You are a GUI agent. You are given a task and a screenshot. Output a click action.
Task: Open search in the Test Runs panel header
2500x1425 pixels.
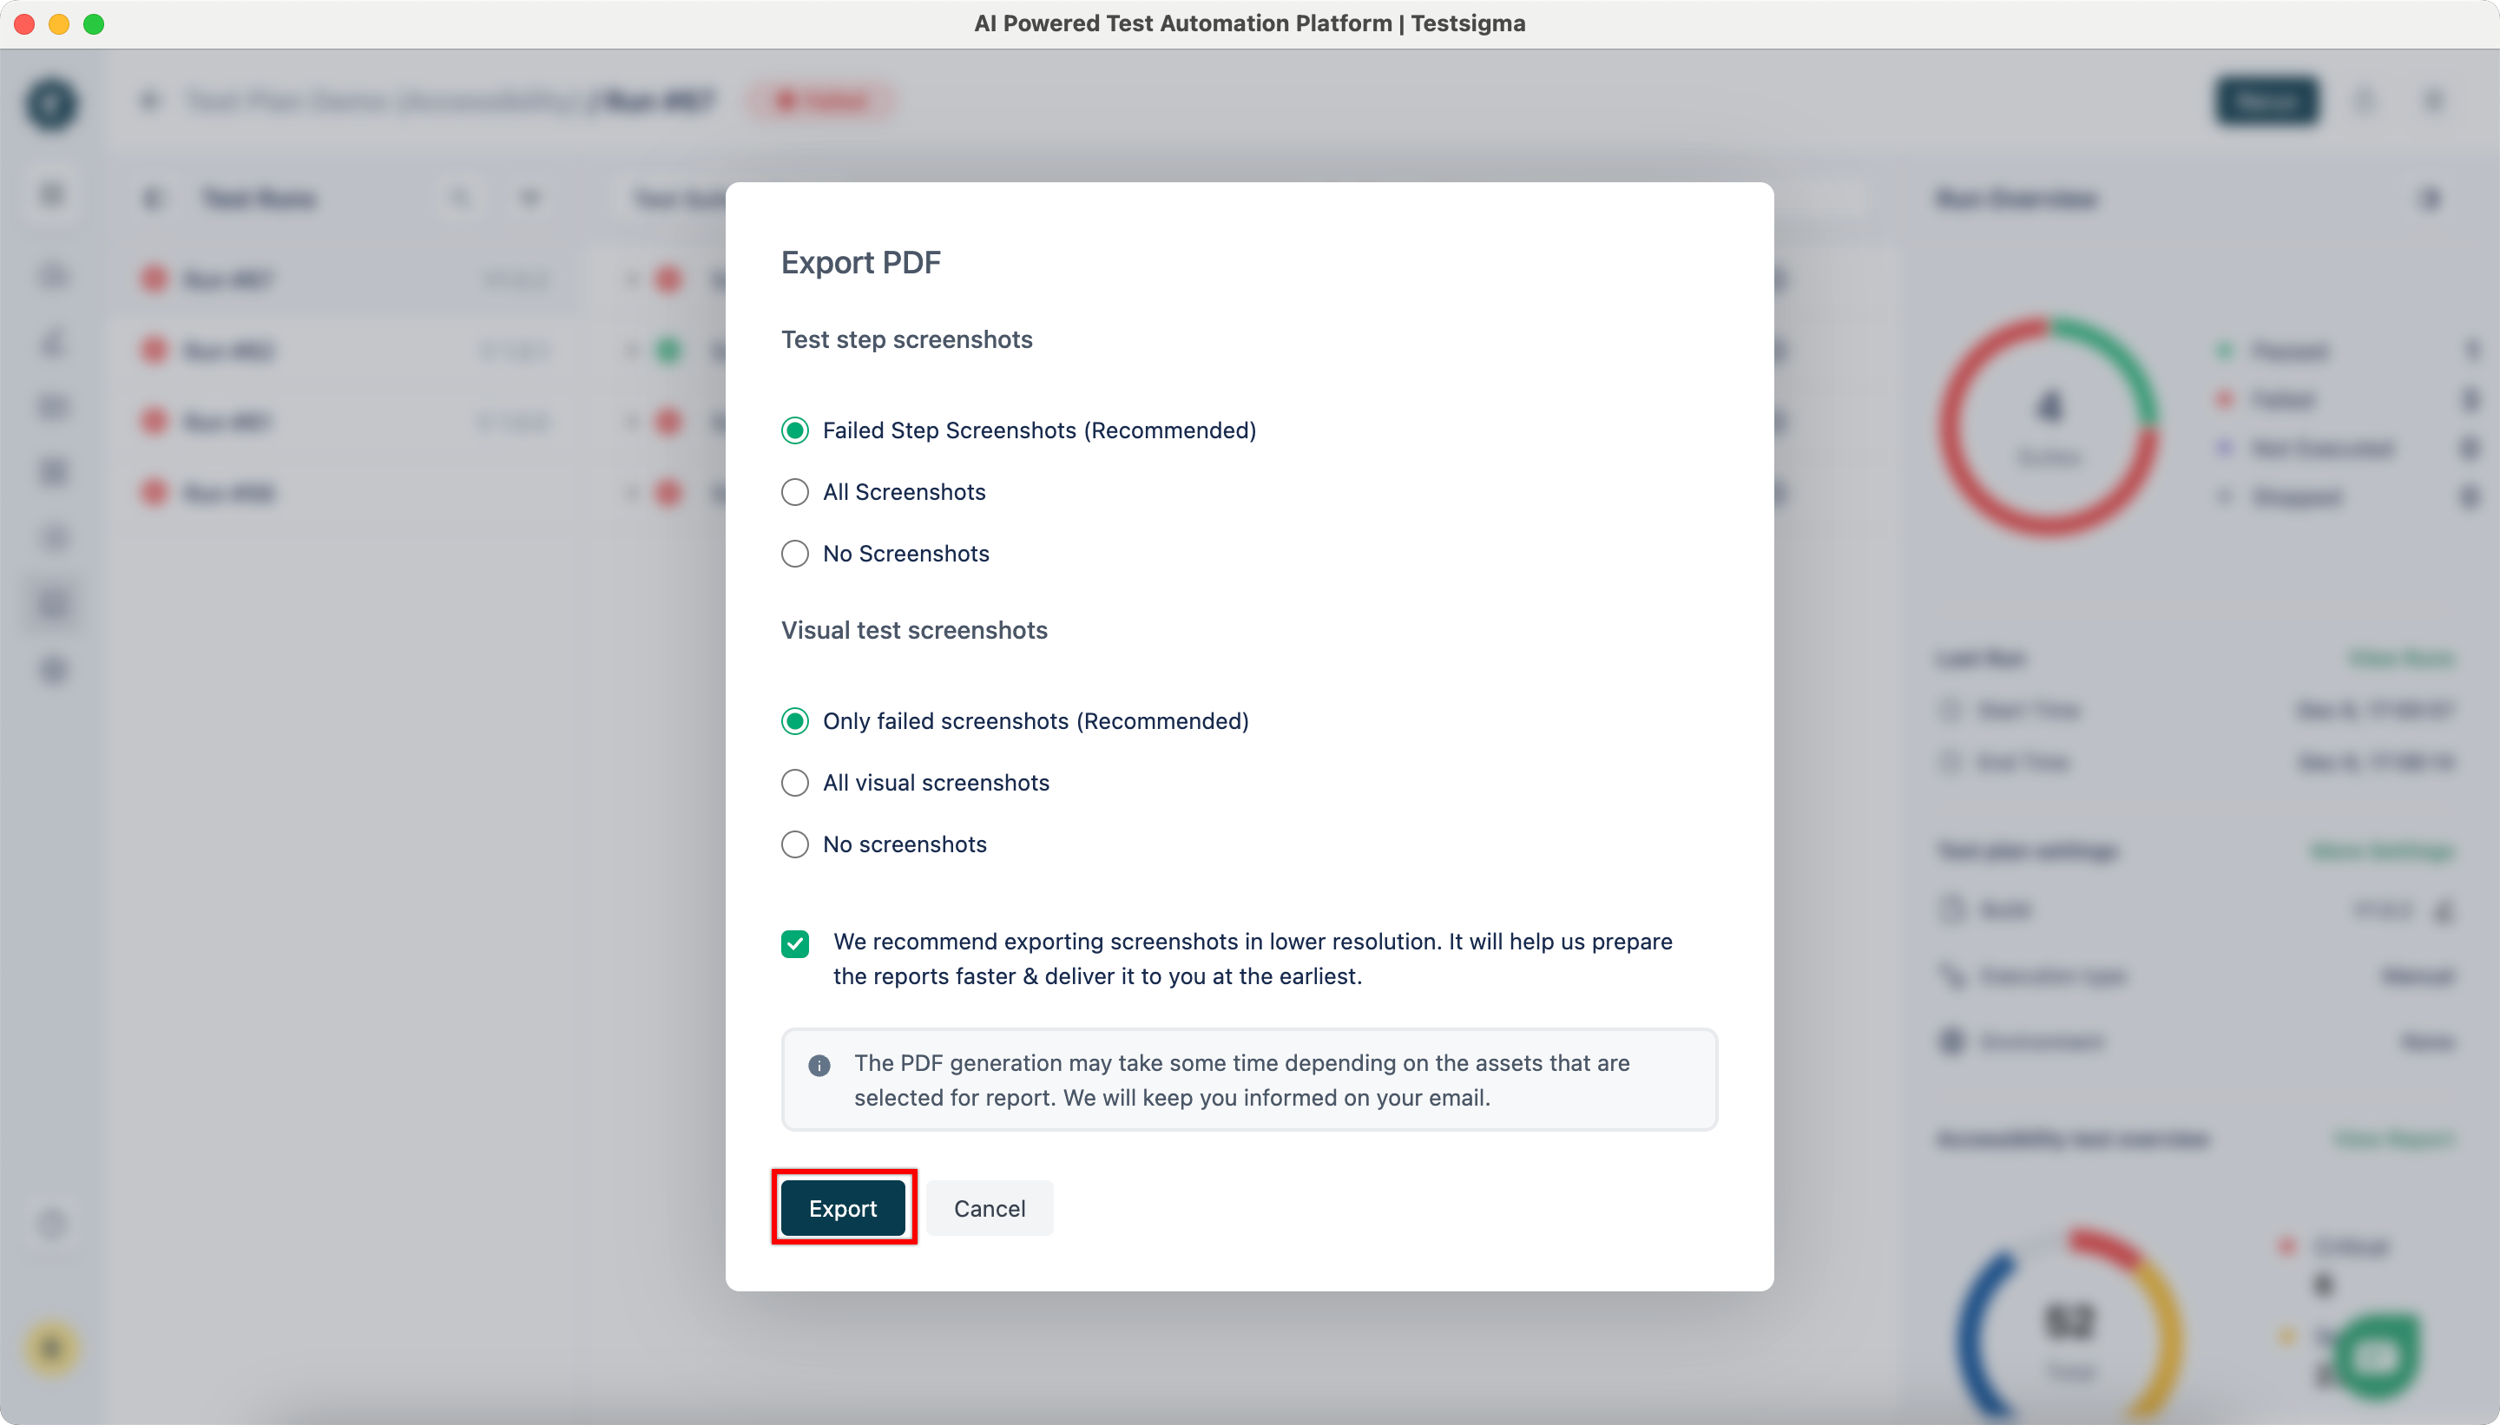[459, 198]
